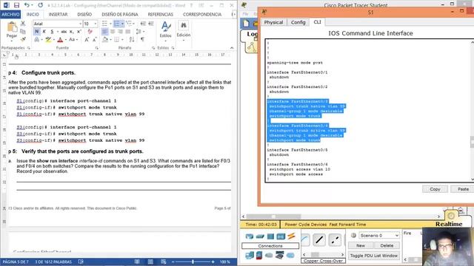Open the Physical tab of S1
Image resolution: width=474 pixels, height=266 pixels.
[273, 22]
